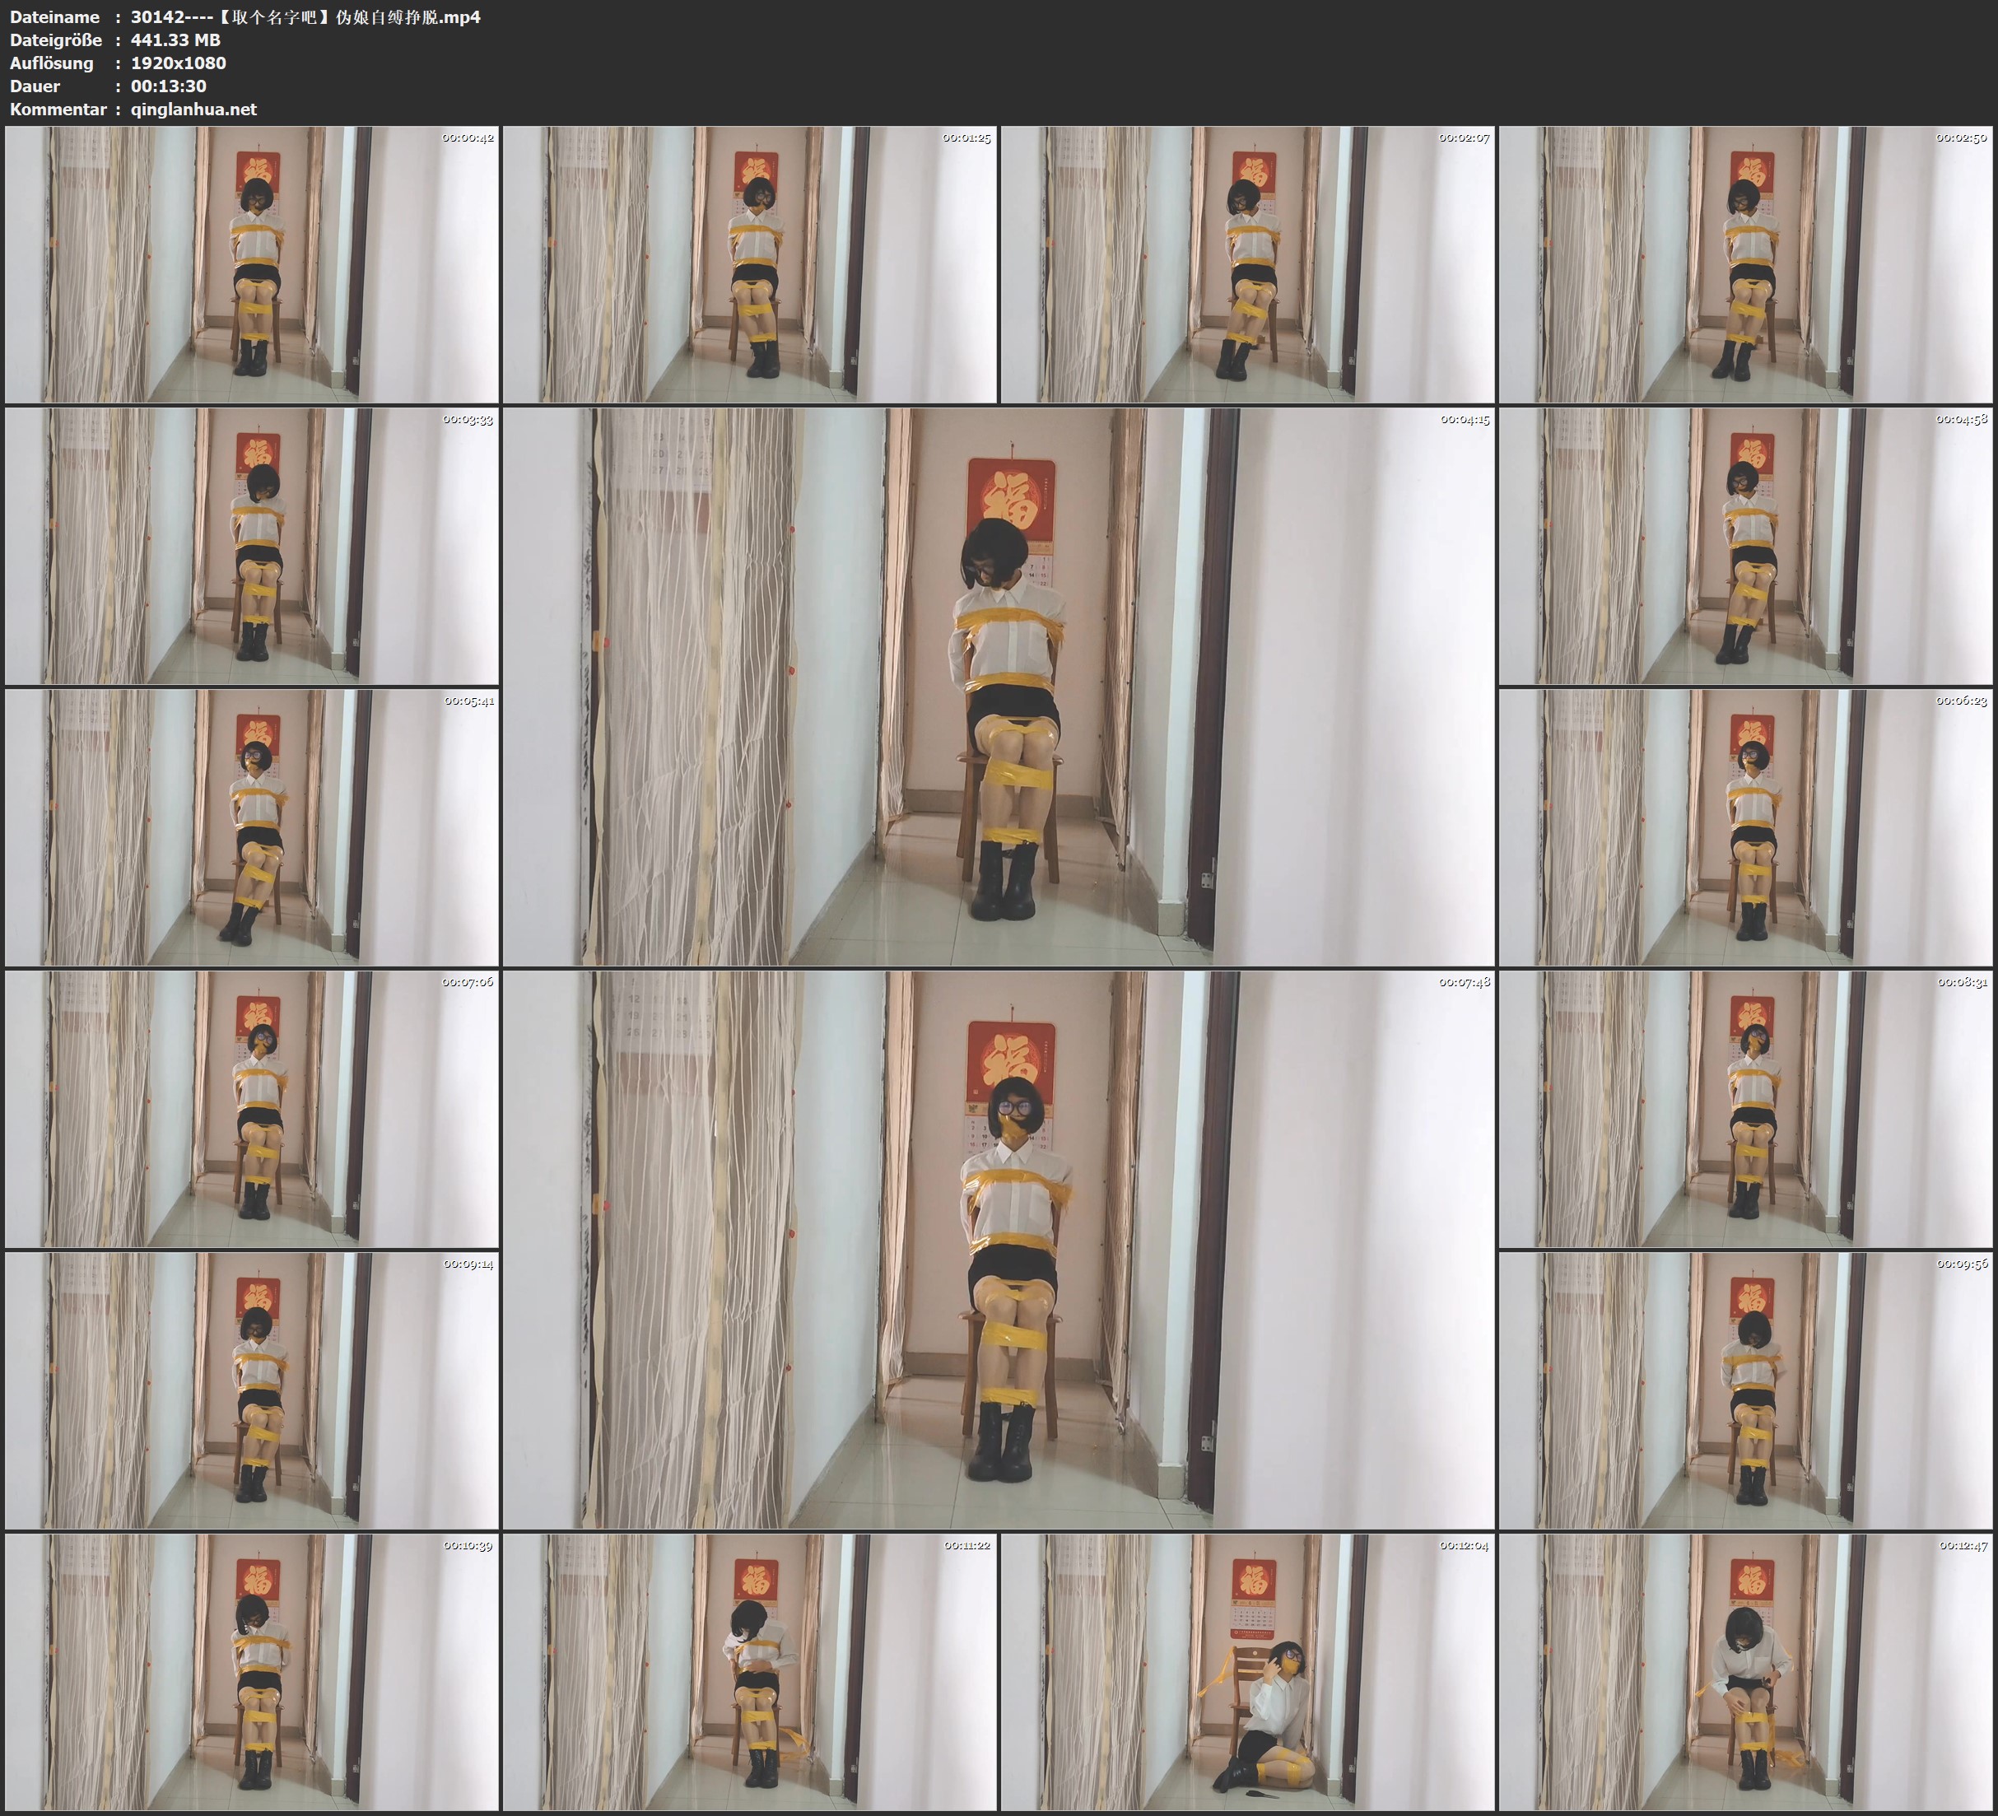Select the frame at 00:01:25
1998x1816 pixels.
point(749,263)
